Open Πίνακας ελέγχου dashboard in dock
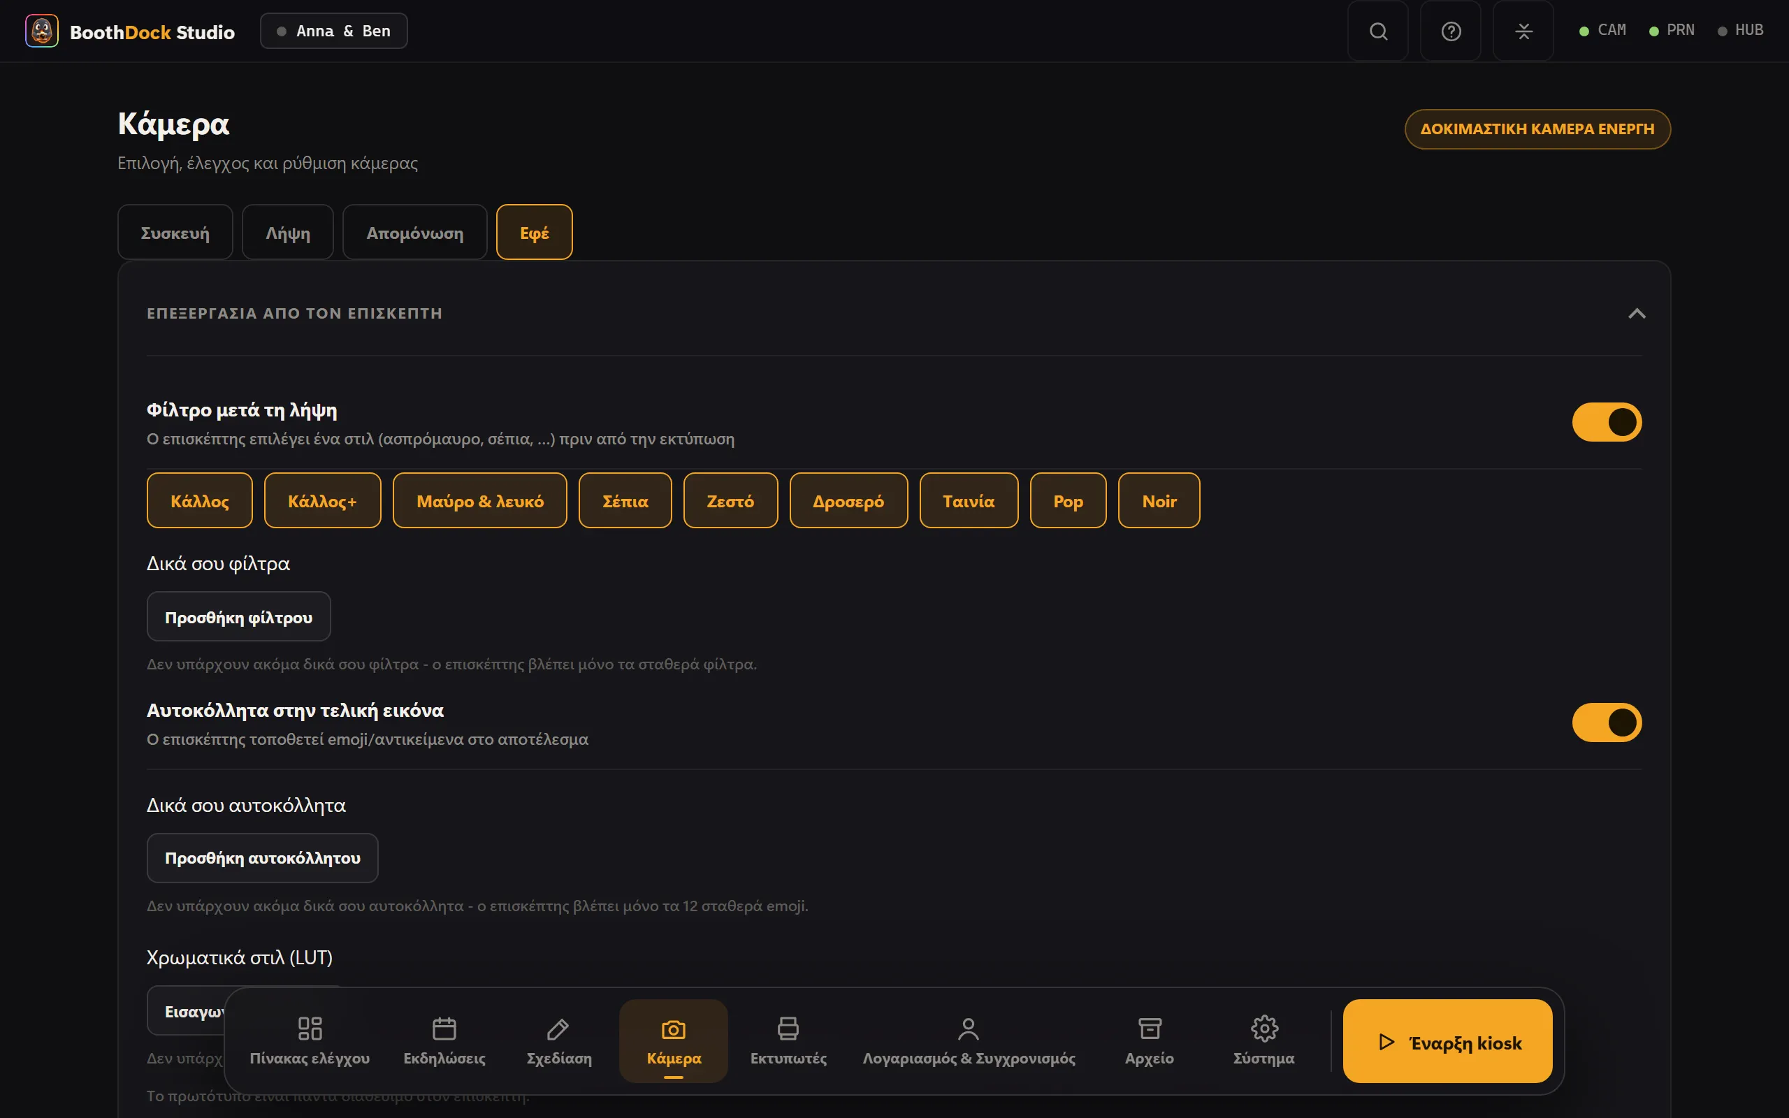Image resolution: width=1789 pixels, height=1118 pixels. pos(310,1040)
